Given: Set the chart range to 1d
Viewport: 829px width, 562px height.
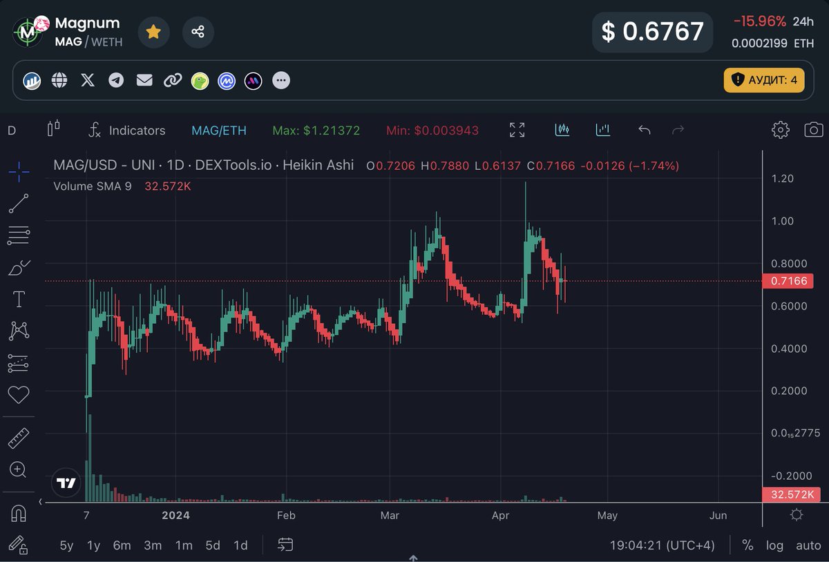Looking at the screenshot, I should 240,545.
